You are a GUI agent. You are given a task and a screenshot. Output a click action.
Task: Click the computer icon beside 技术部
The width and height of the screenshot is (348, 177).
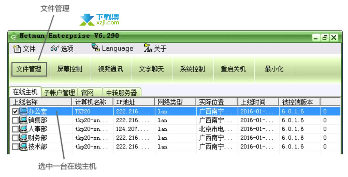(23, 147)
